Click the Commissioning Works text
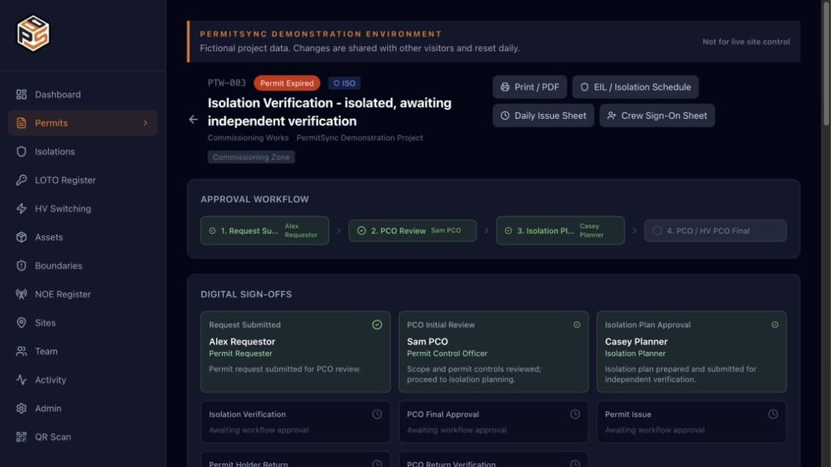Screen dimensions: 831x467 249,138
